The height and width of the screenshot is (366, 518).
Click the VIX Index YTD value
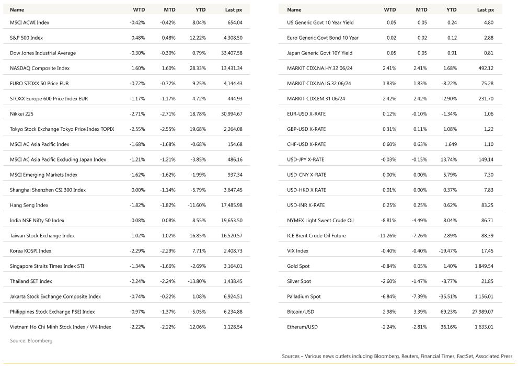coord(447,251)
